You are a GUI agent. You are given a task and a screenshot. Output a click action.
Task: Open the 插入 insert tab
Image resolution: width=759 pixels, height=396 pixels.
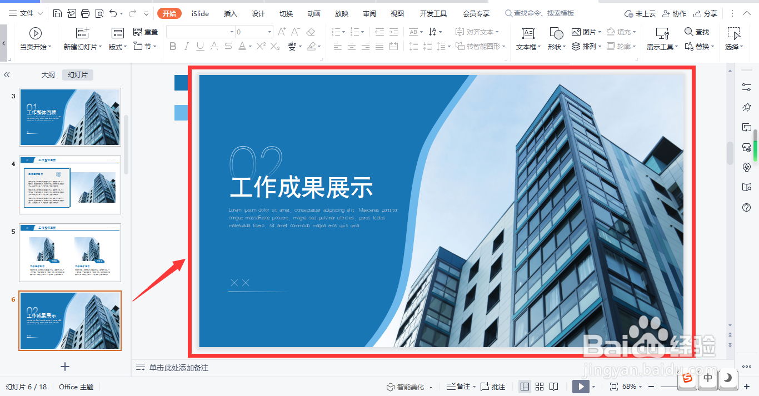(230, 13)
